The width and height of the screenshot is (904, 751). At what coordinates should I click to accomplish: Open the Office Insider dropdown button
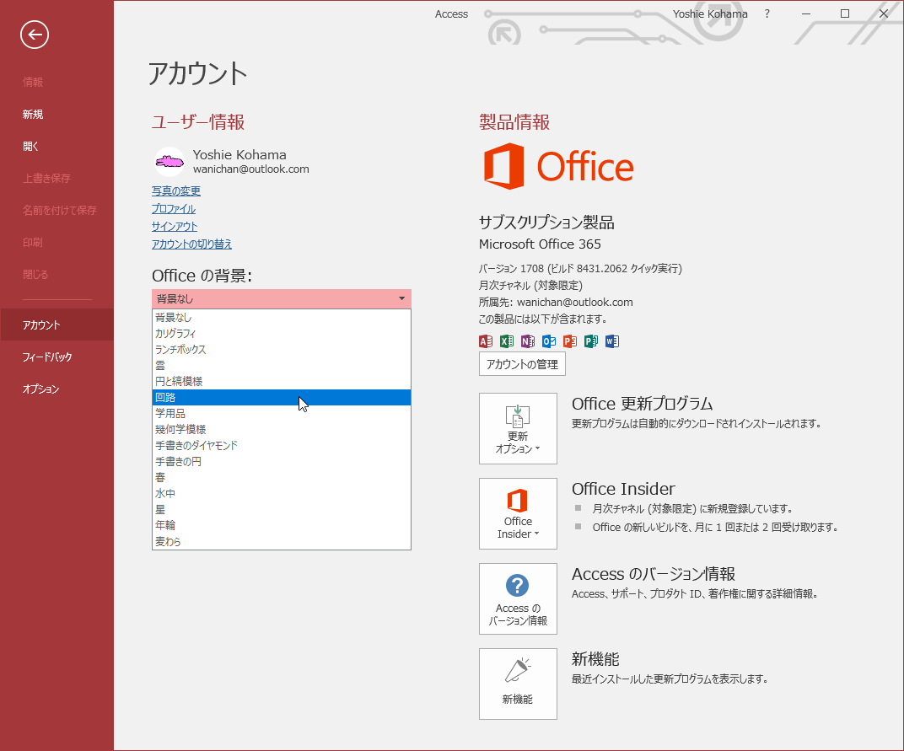click(x=518, y=513)
